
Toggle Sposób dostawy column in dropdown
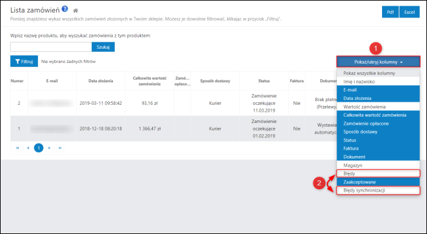[378, 132]
